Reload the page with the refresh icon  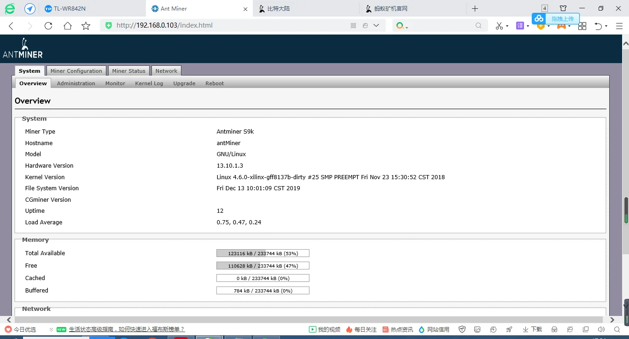48,26
